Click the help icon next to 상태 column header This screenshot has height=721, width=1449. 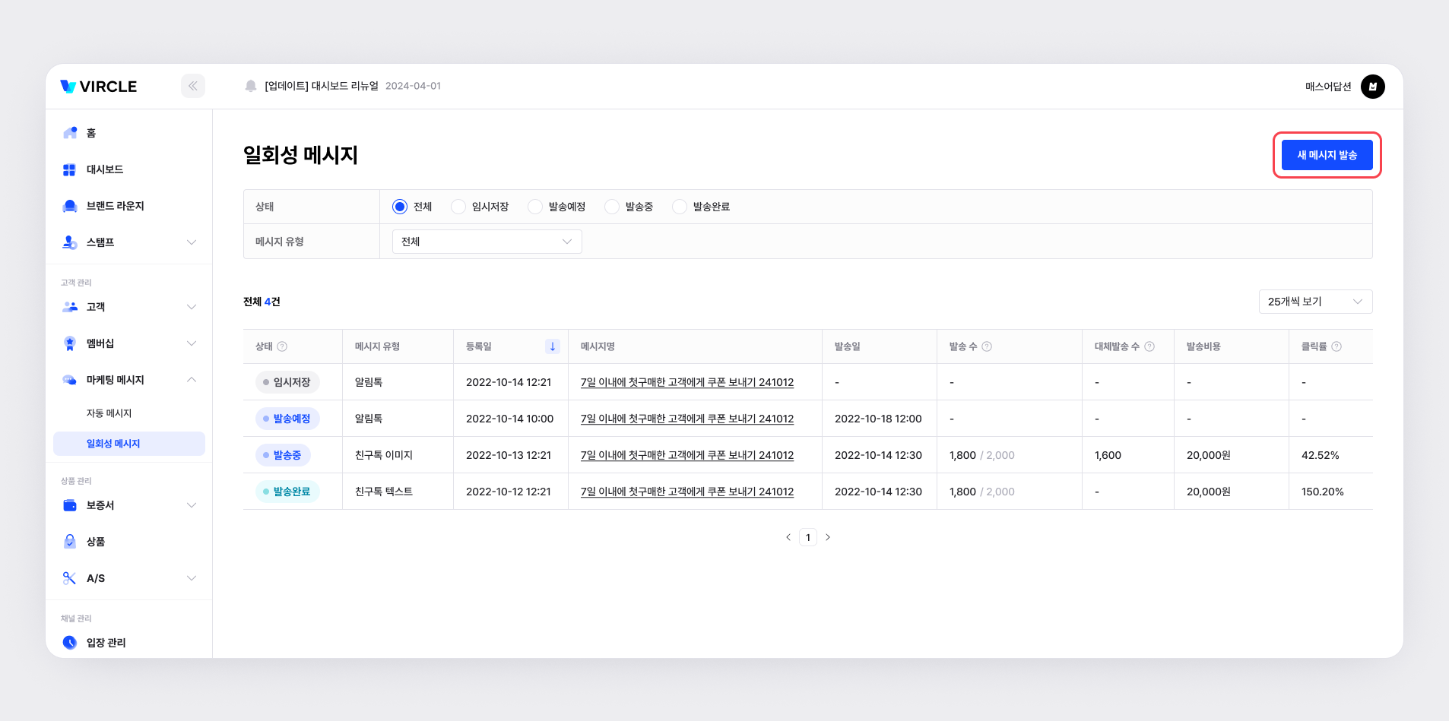tap(282, 346)
